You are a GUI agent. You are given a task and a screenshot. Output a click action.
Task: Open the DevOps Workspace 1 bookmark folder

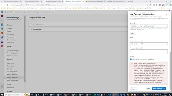point(33,8)
